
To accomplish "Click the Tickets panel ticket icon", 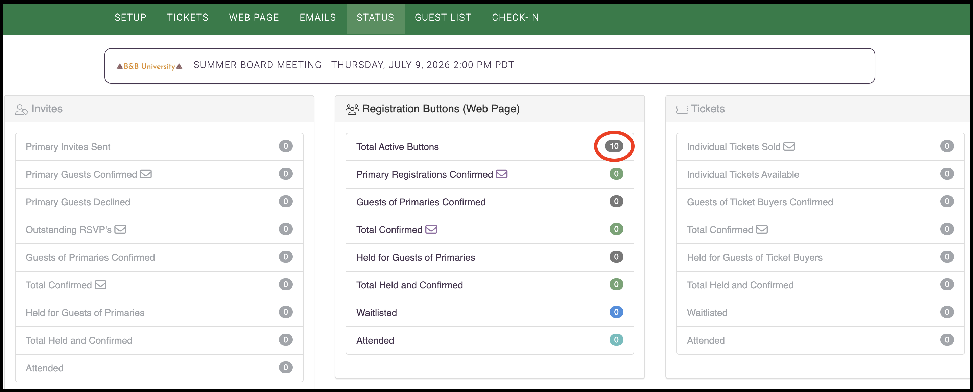I will [682, 110].
